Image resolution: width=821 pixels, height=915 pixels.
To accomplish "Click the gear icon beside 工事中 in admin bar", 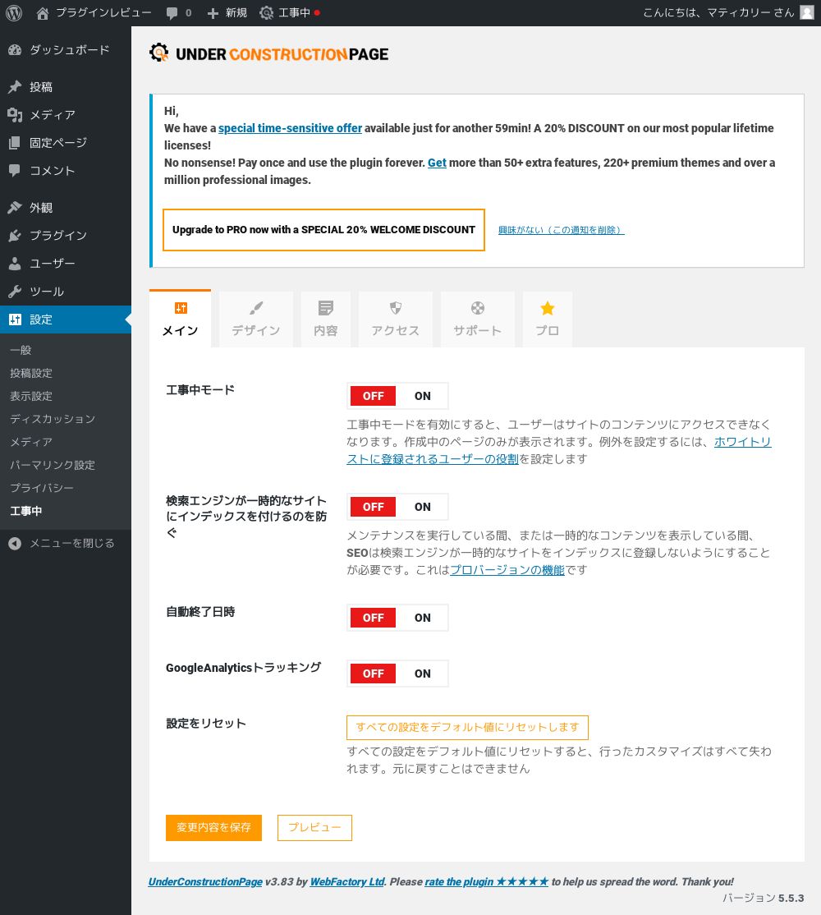I will 267,13.
